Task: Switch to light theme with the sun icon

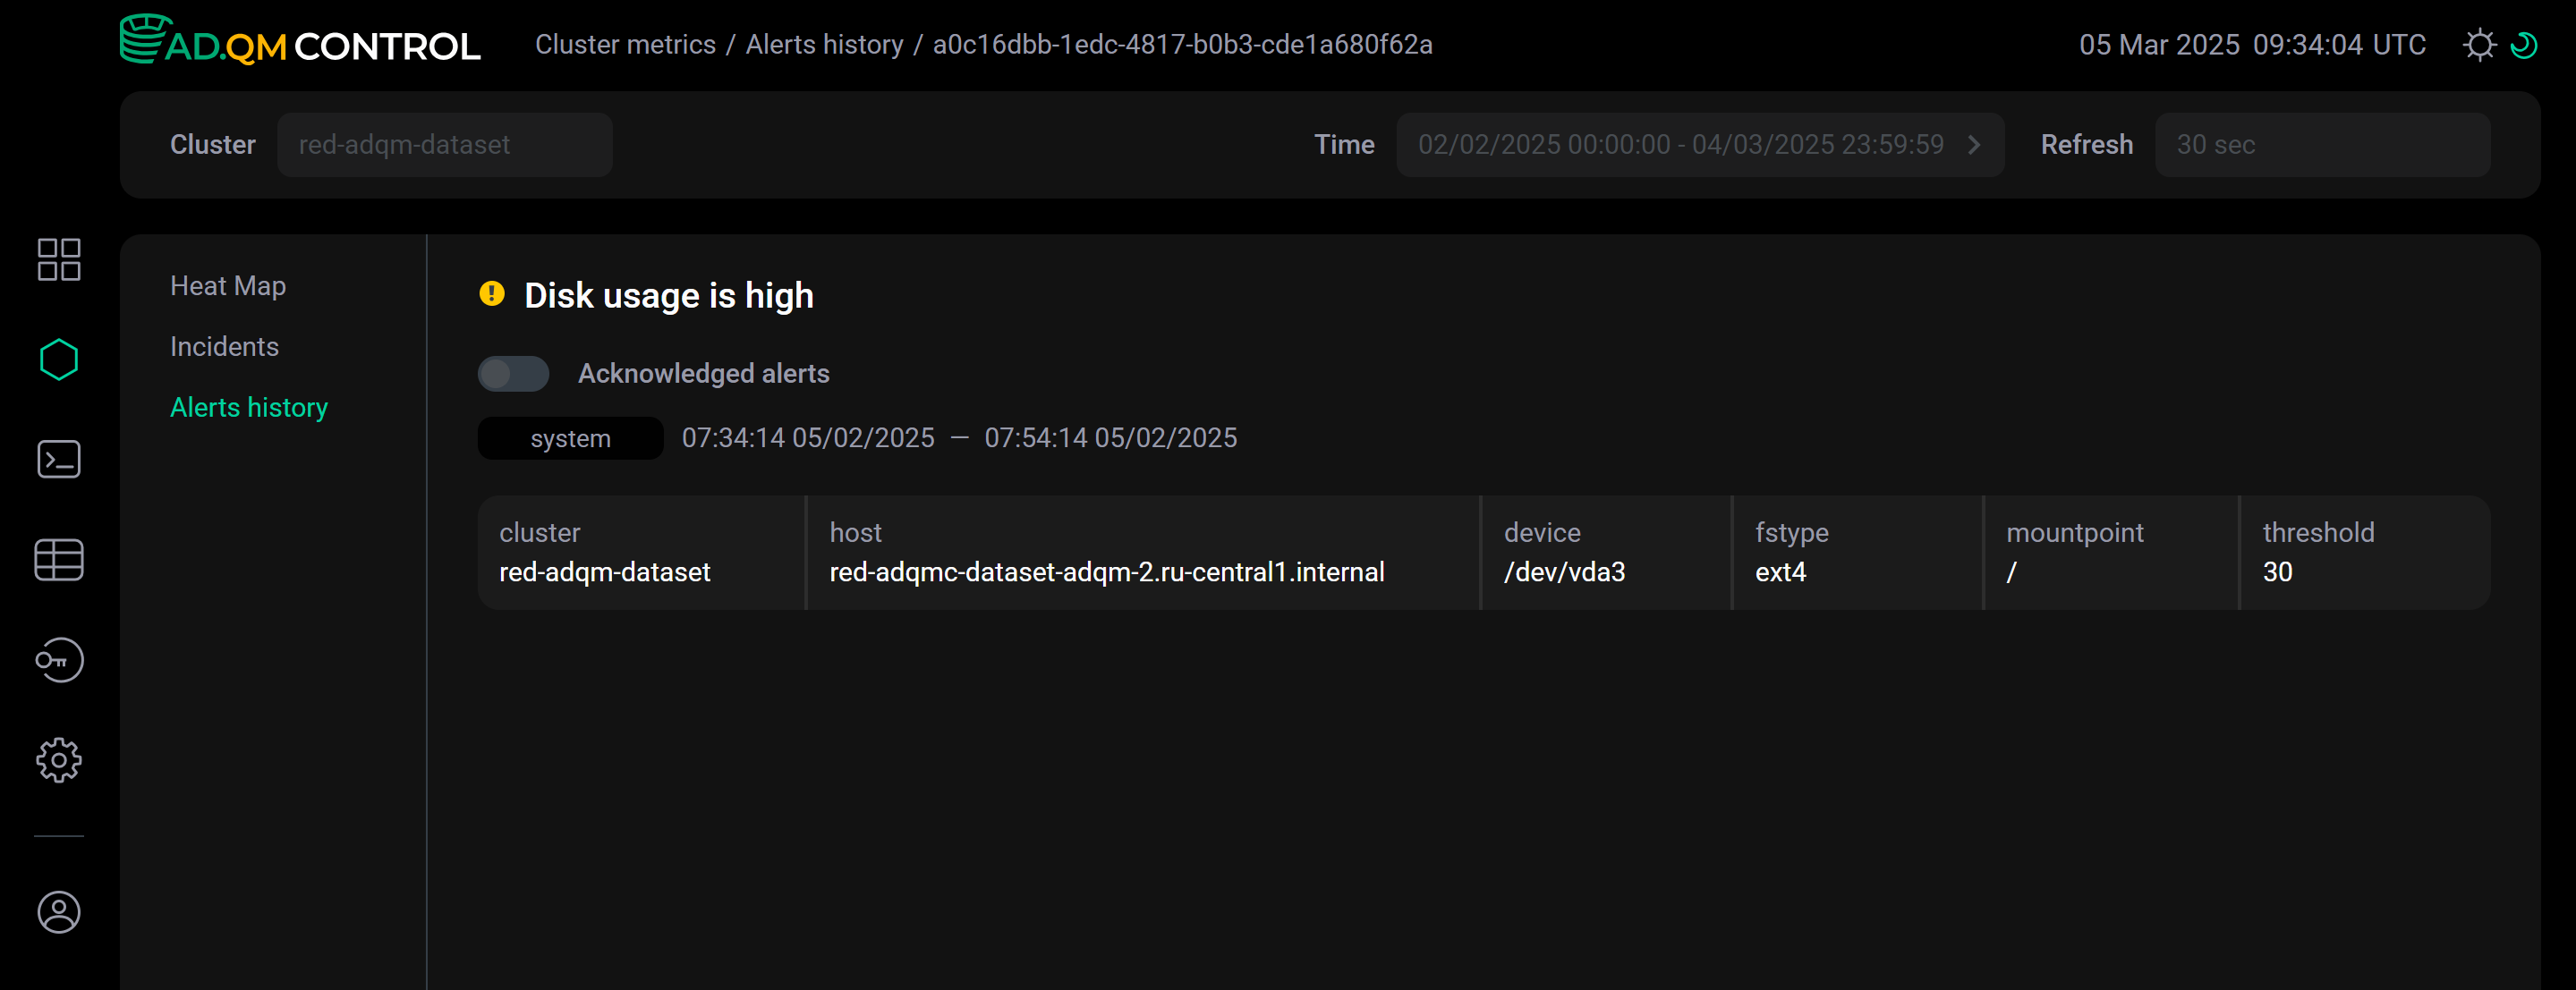Action: [2481, 44]
